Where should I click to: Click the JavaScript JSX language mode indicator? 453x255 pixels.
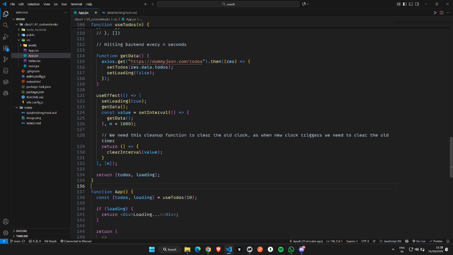click(393, 241)
